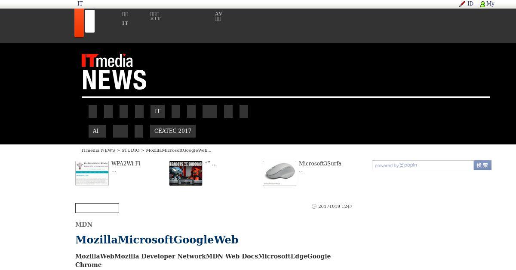
Task: Click the IT link in the top-left bar
Action: pyautogui.click(x=80, y=4)
